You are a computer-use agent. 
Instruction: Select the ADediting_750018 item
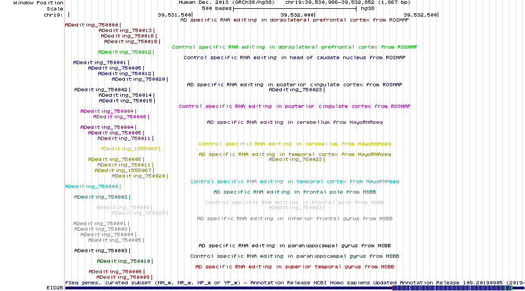tap(132, 41)
